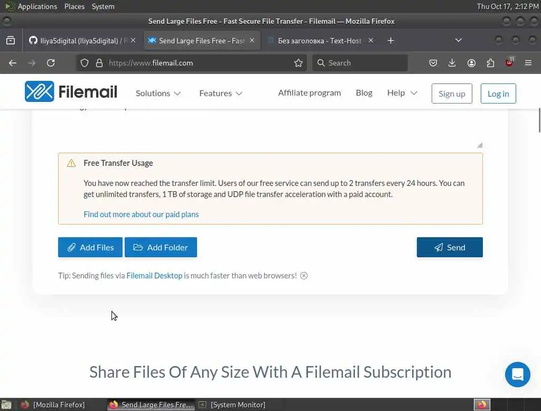Screen dimensions: 541x411
Task: Click the date and time clock
Action: [x=508, y=6]
